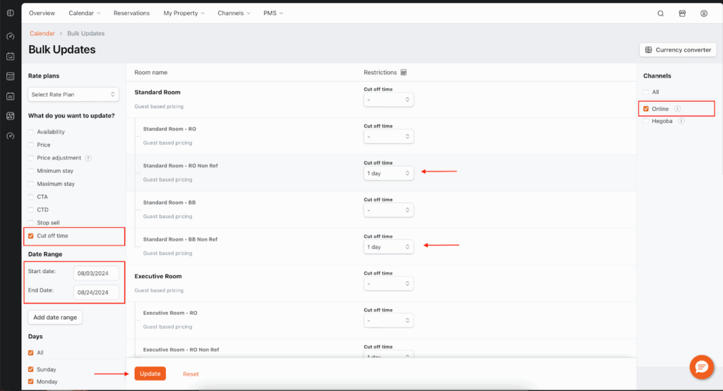Open Cut off time dropdown for Standard Room - BB

[388, 210]
